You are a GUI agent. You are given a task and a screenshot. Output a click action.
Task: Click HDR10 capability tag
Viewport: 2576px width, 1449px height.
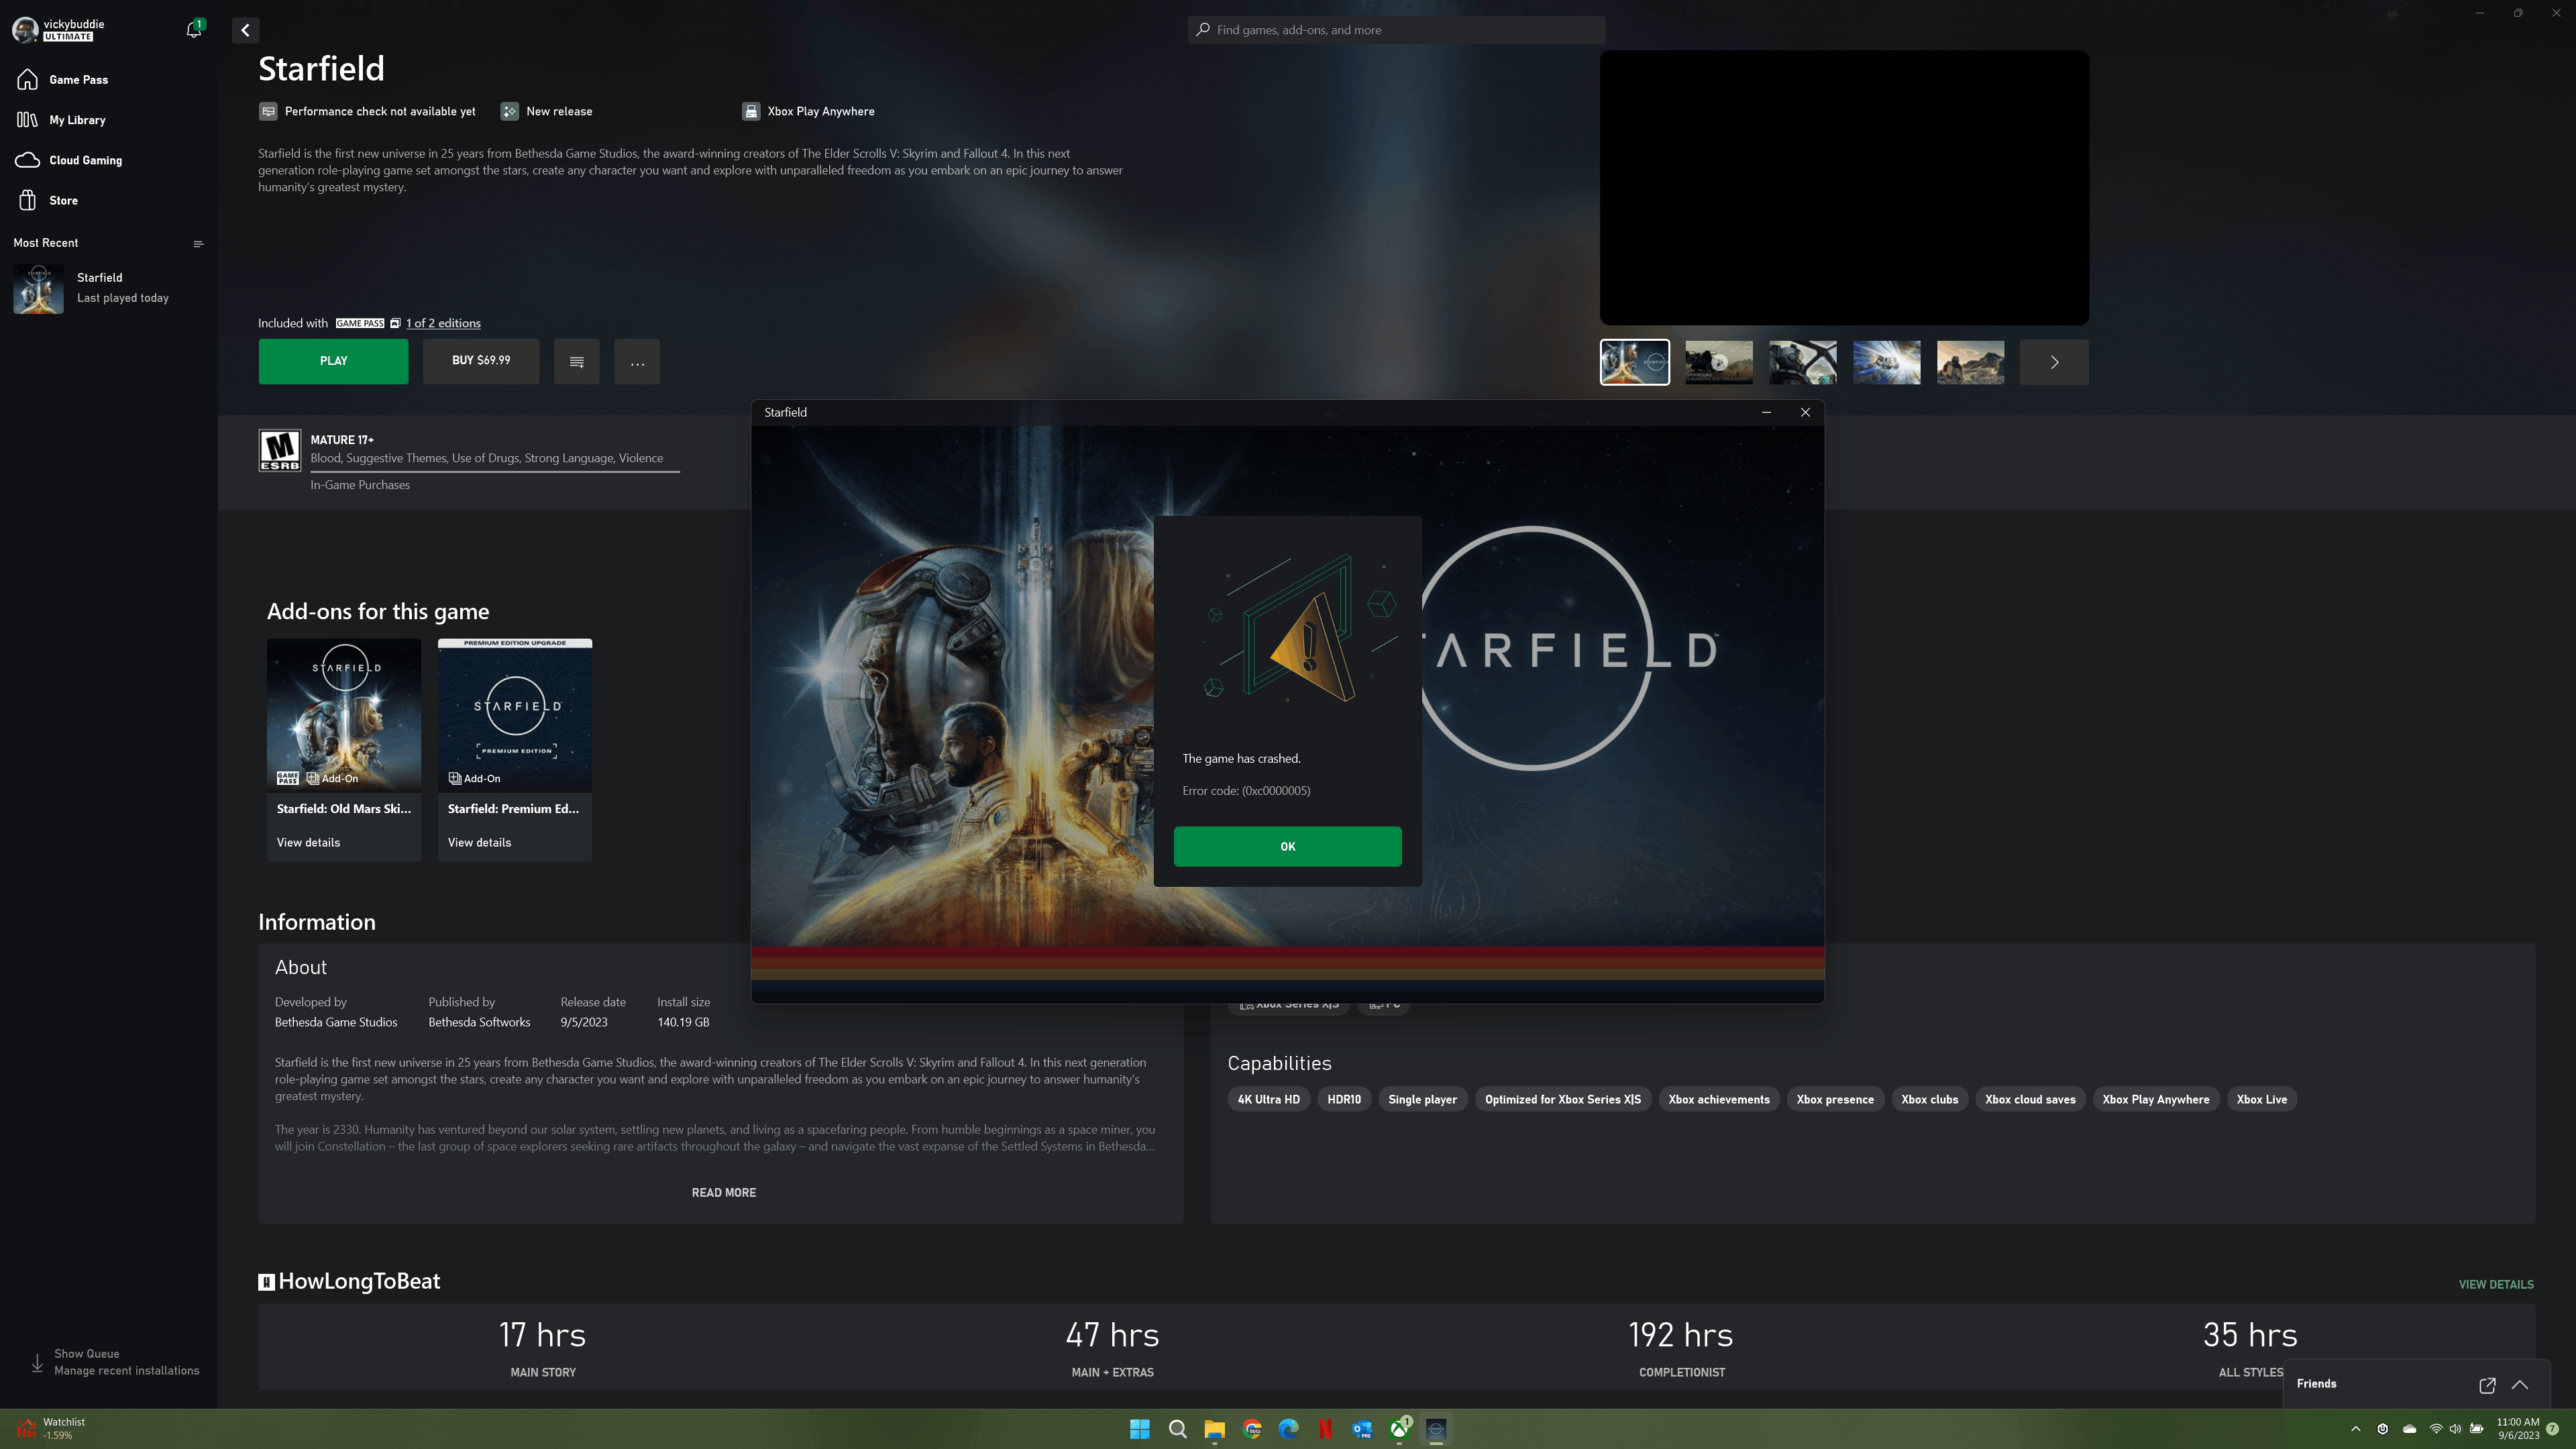point(1344,1099)
